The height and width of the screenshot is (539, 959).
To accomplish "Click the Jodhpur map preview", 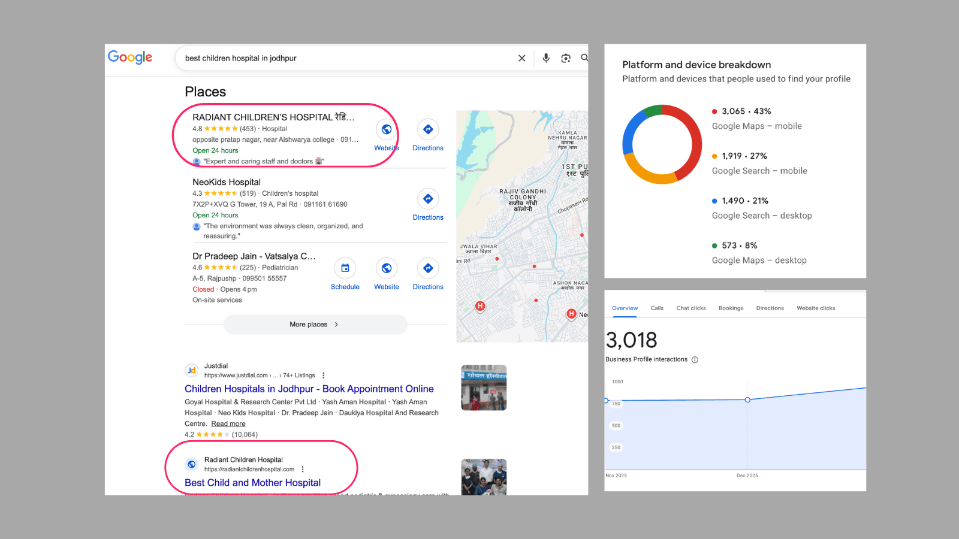I will tap(522, 226).
